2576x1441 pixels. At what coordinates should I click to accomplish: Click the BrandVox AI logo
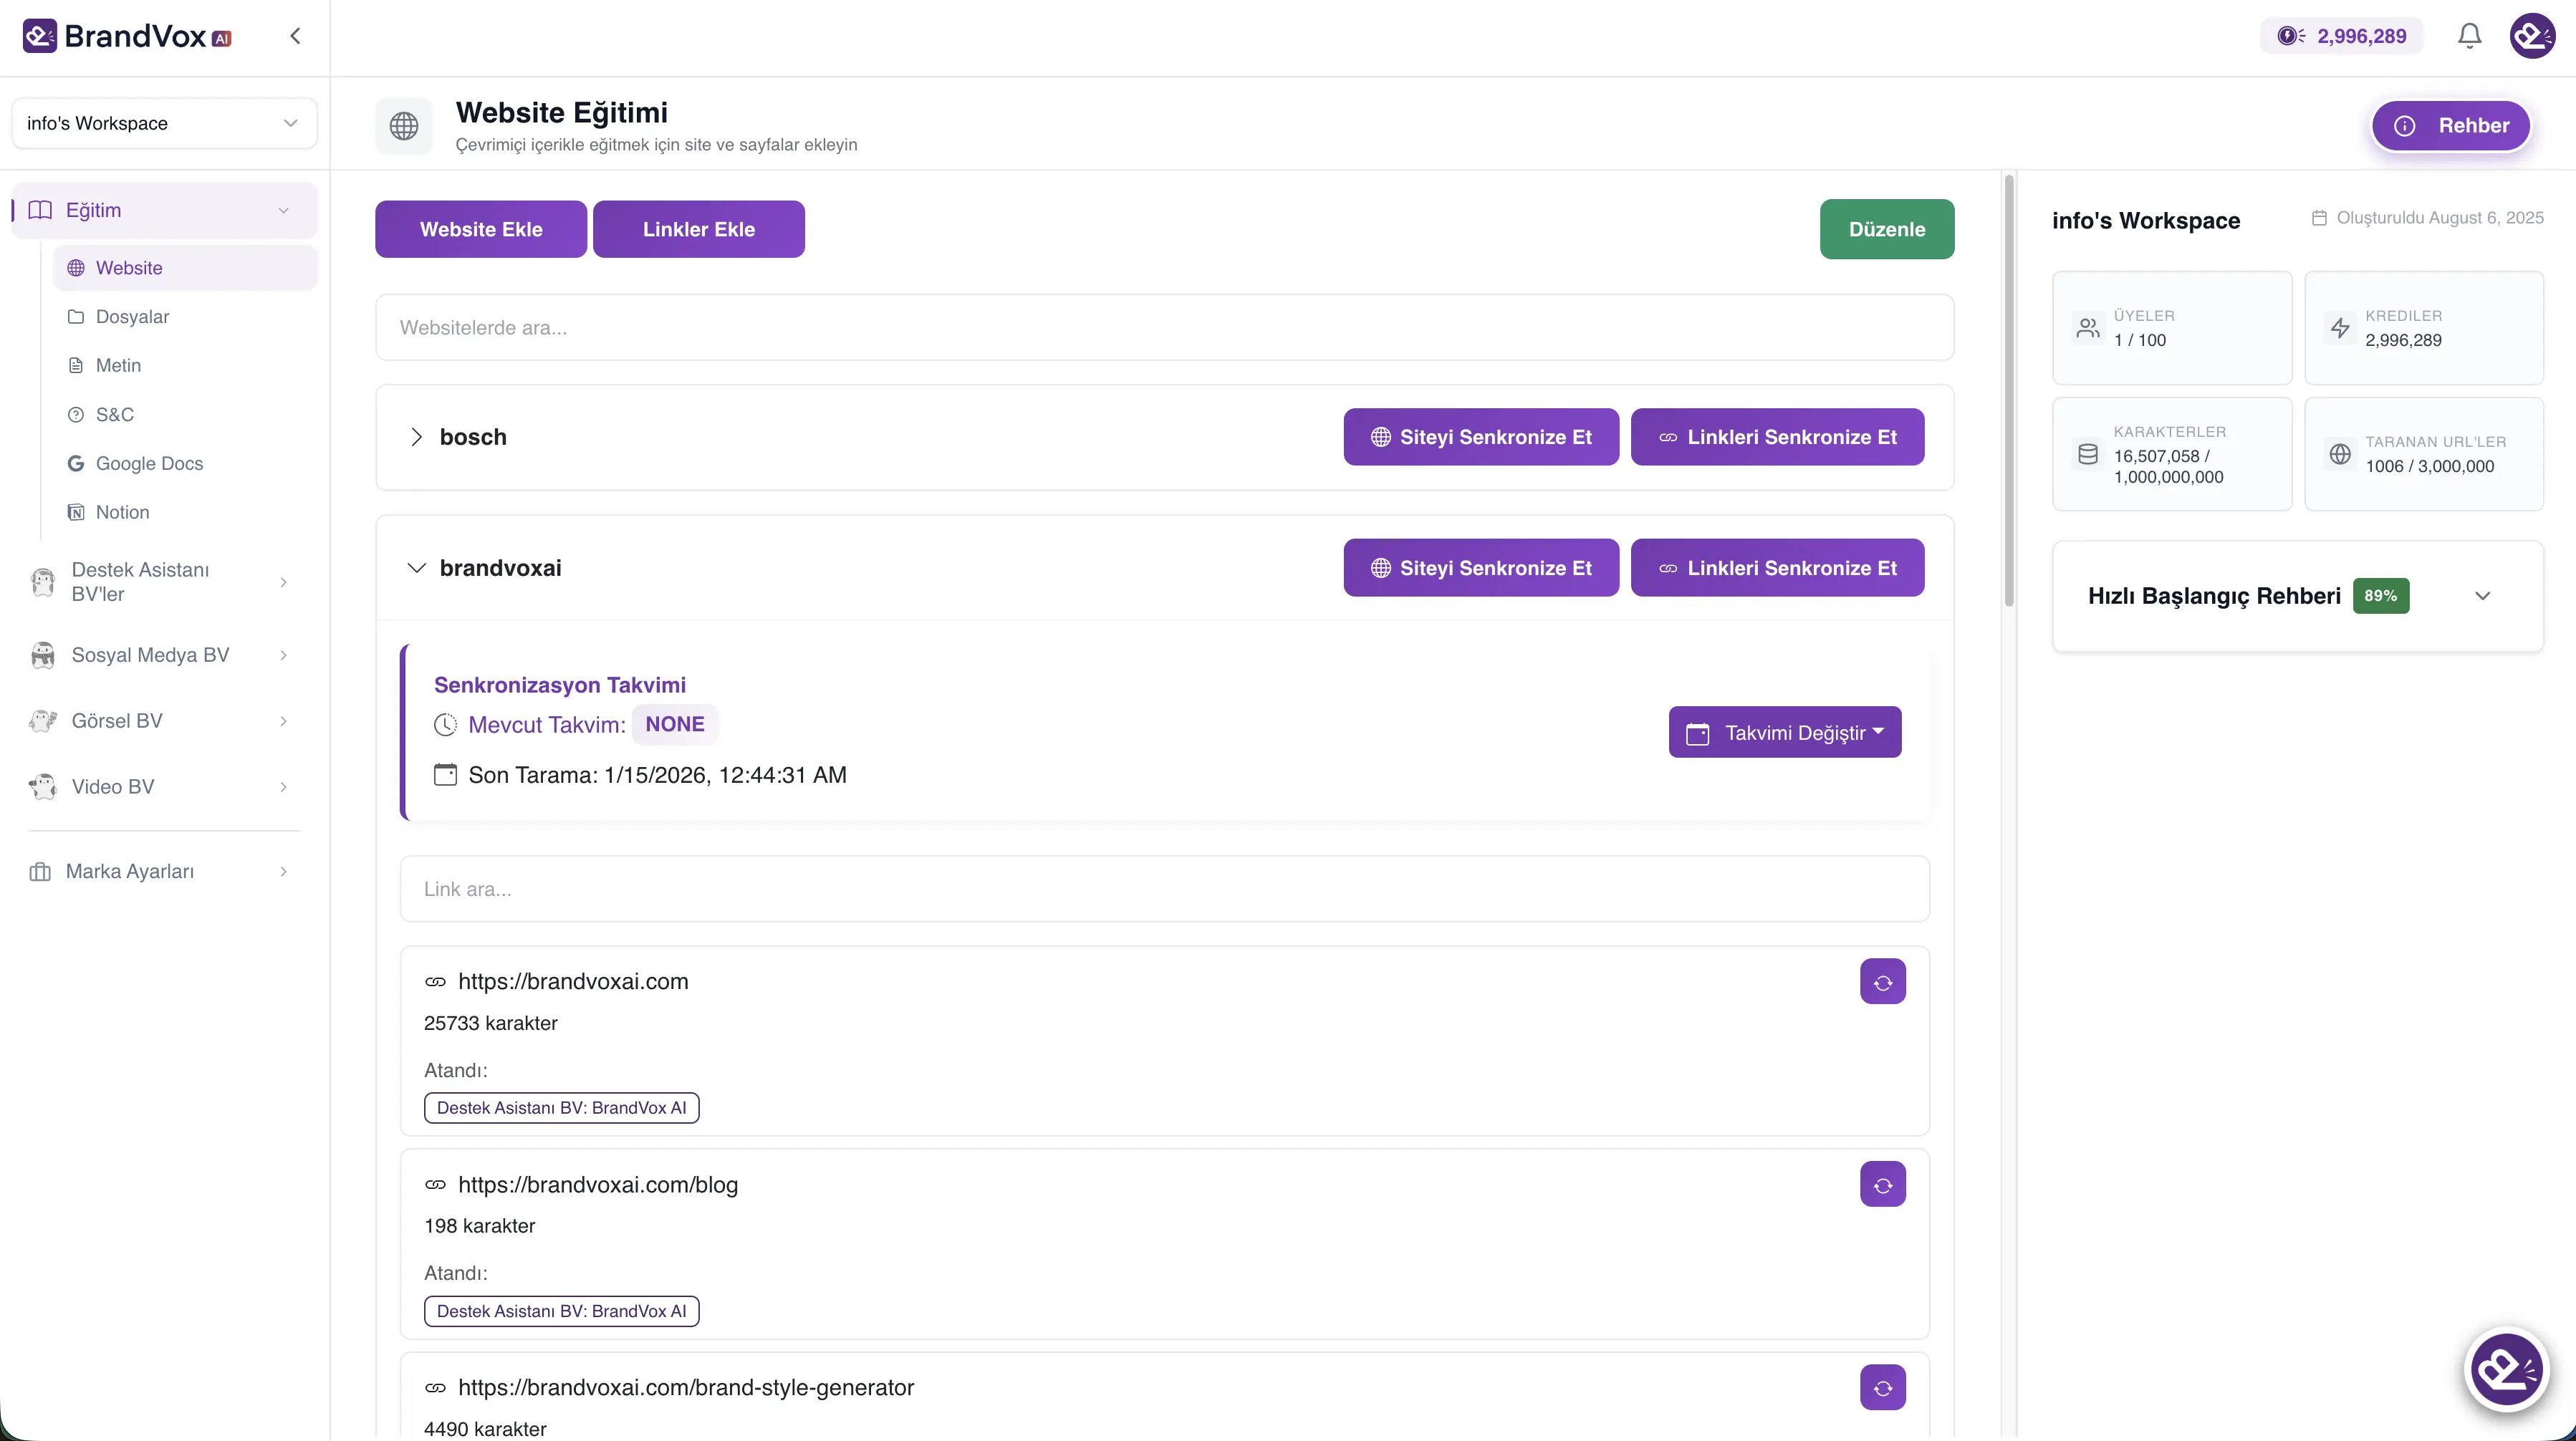click(x=127, y=36)
